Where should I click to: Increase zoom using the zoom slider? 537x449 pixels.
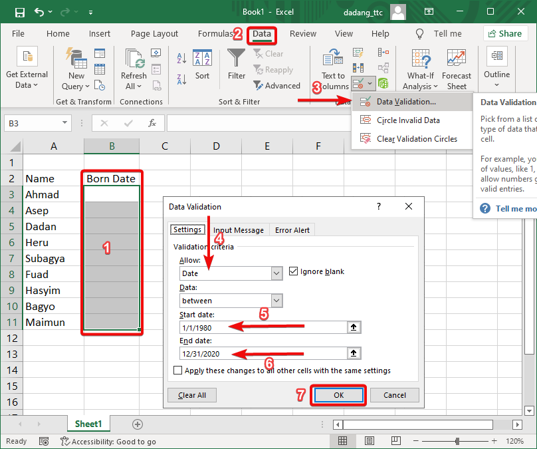click(x=493, y=440)
